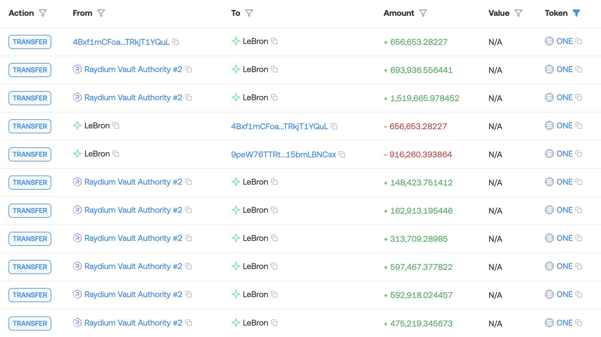Copy LeBron address in the first row

tap(275, 41)
